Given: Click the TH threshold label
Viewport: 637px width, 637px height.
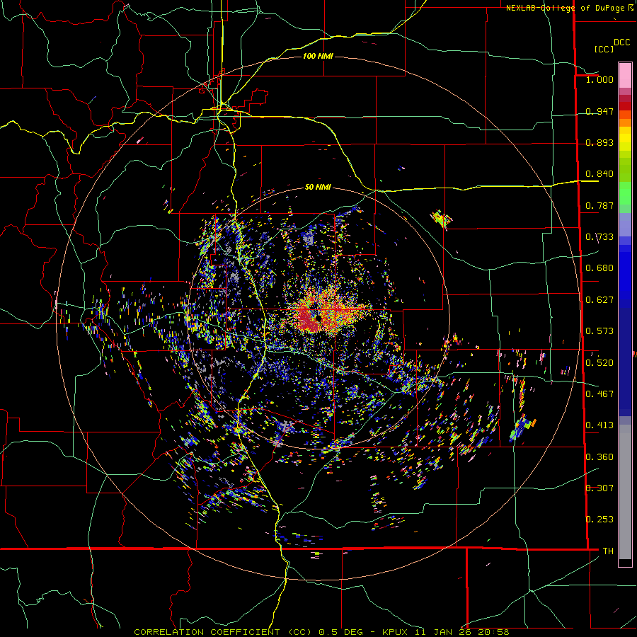Looking at the screenshot, I should tap(608, 551).
